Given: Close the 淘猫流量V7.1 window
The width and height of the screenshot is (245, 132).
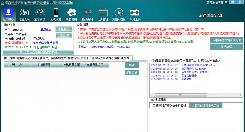Looking at the screenshot, I should [240, 2].
